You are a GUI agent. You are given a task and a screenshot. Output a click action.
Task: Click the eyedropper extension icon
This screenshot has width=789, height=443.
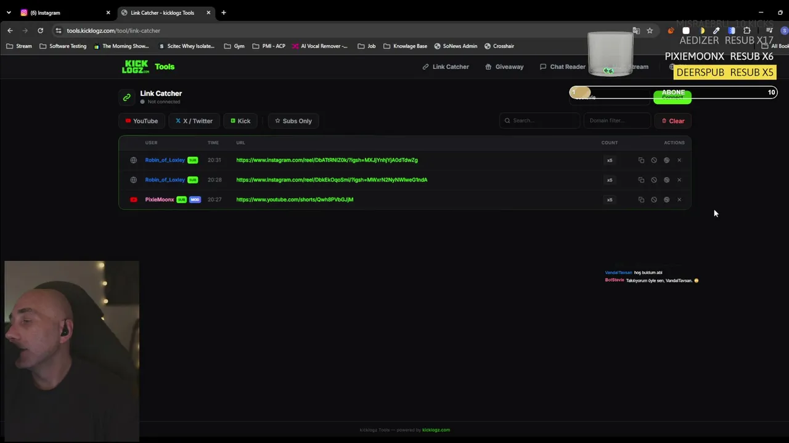pyautogui.click(x=716, y=31)
